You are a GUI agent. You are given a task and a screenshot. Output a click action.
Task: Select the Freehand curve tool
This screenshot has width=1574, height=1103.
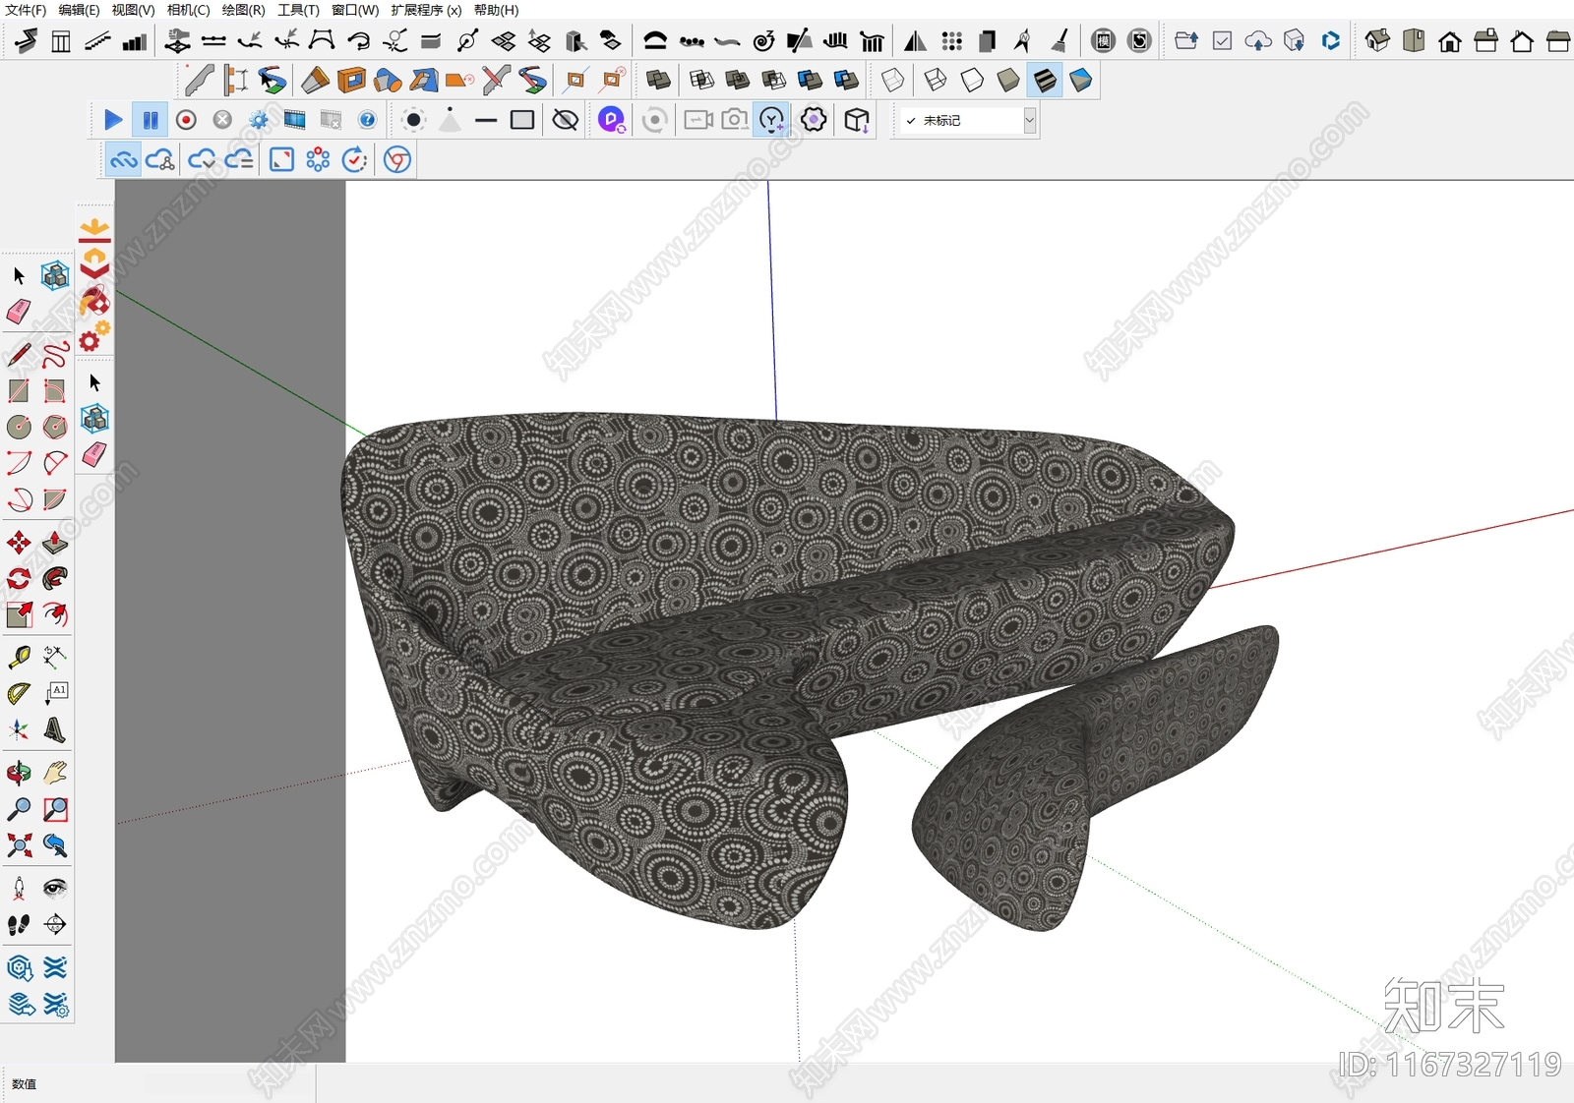tap(55, 354)
